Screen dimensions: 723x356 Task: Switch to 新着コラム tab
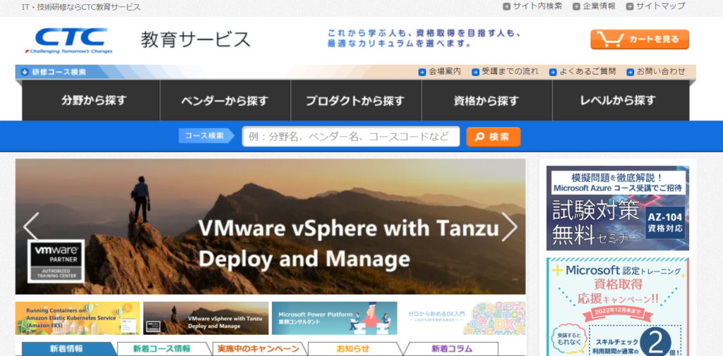click(452, 349)
